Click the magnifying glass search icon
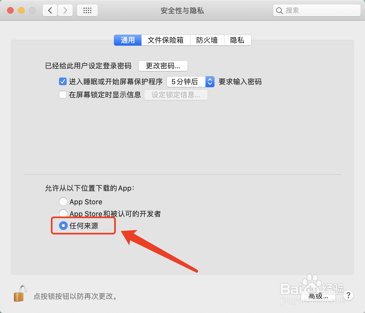The image size is (365, 313). tap(279, 11)
